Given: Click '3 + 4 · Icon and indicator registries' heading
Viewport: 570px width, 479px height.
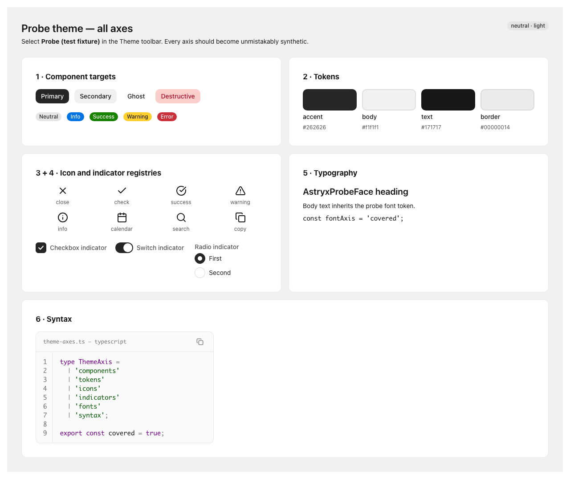Looking at the screenshot, I should [x=98, y=173].
